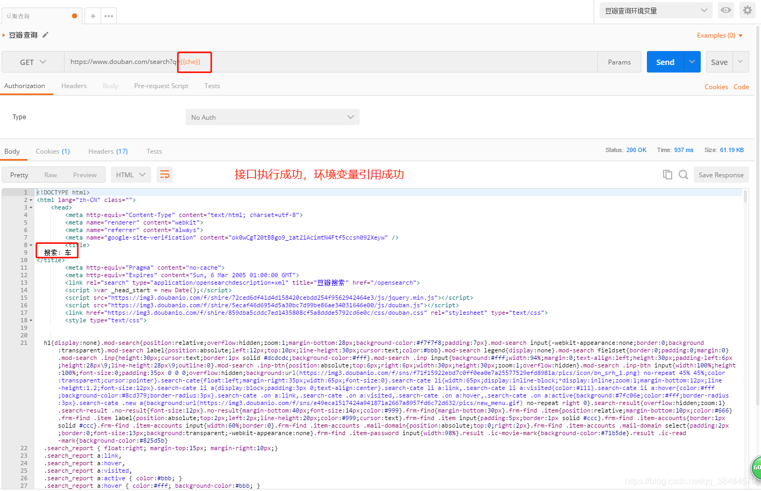
Task: Open HTML format dropdown
Action: (131, 175)
